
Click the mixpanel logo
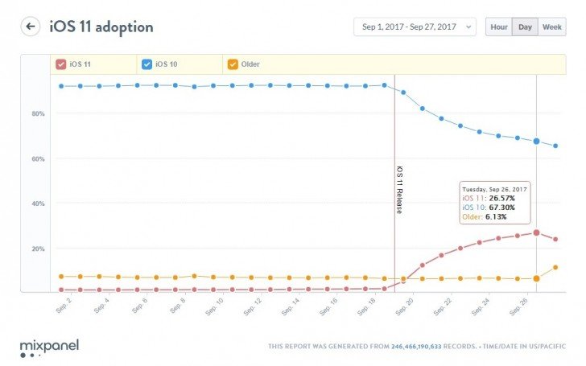49,348
